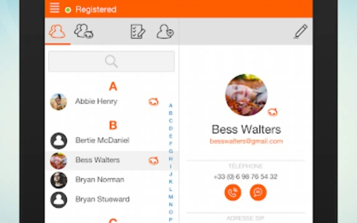Viewport: 357px width, 223px height.
Task: Start a chat with Bess Walters
Action: pos(258,192)
